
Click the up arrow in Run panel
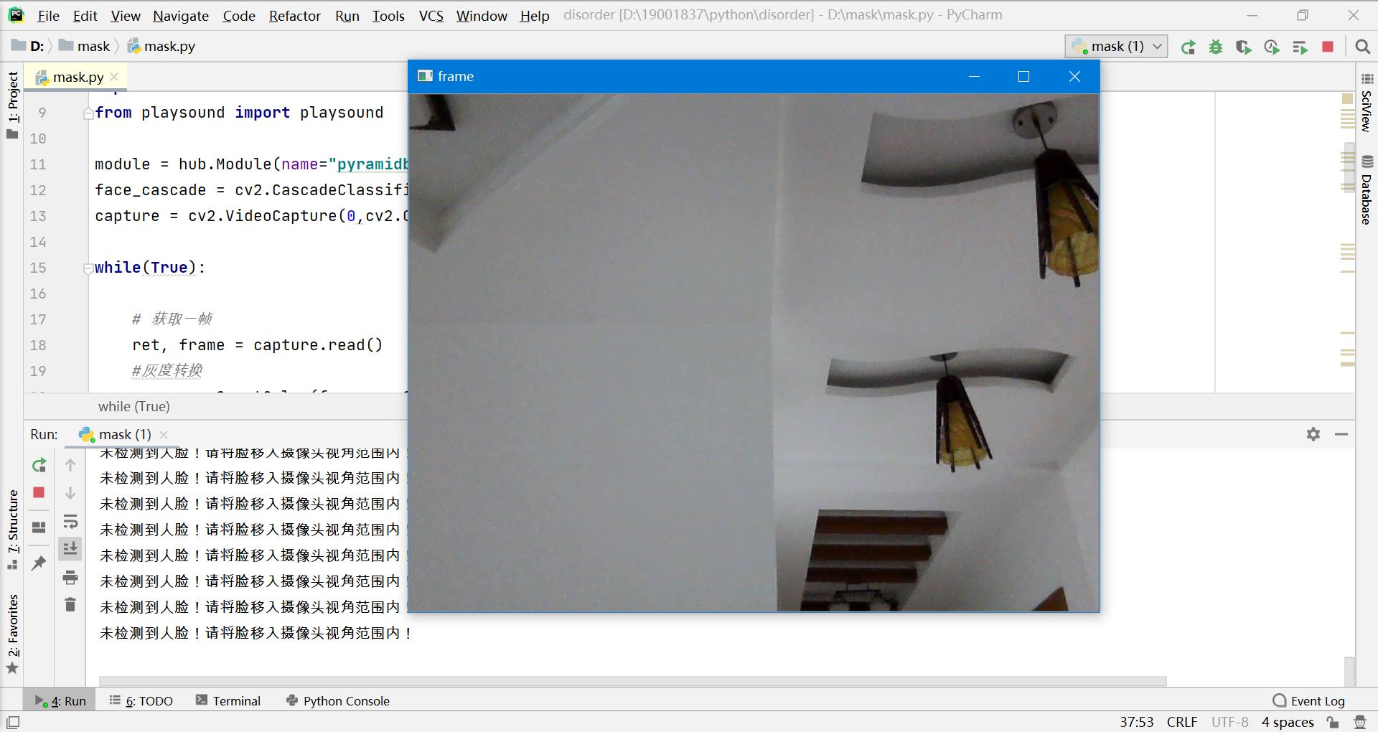point(70,465)
